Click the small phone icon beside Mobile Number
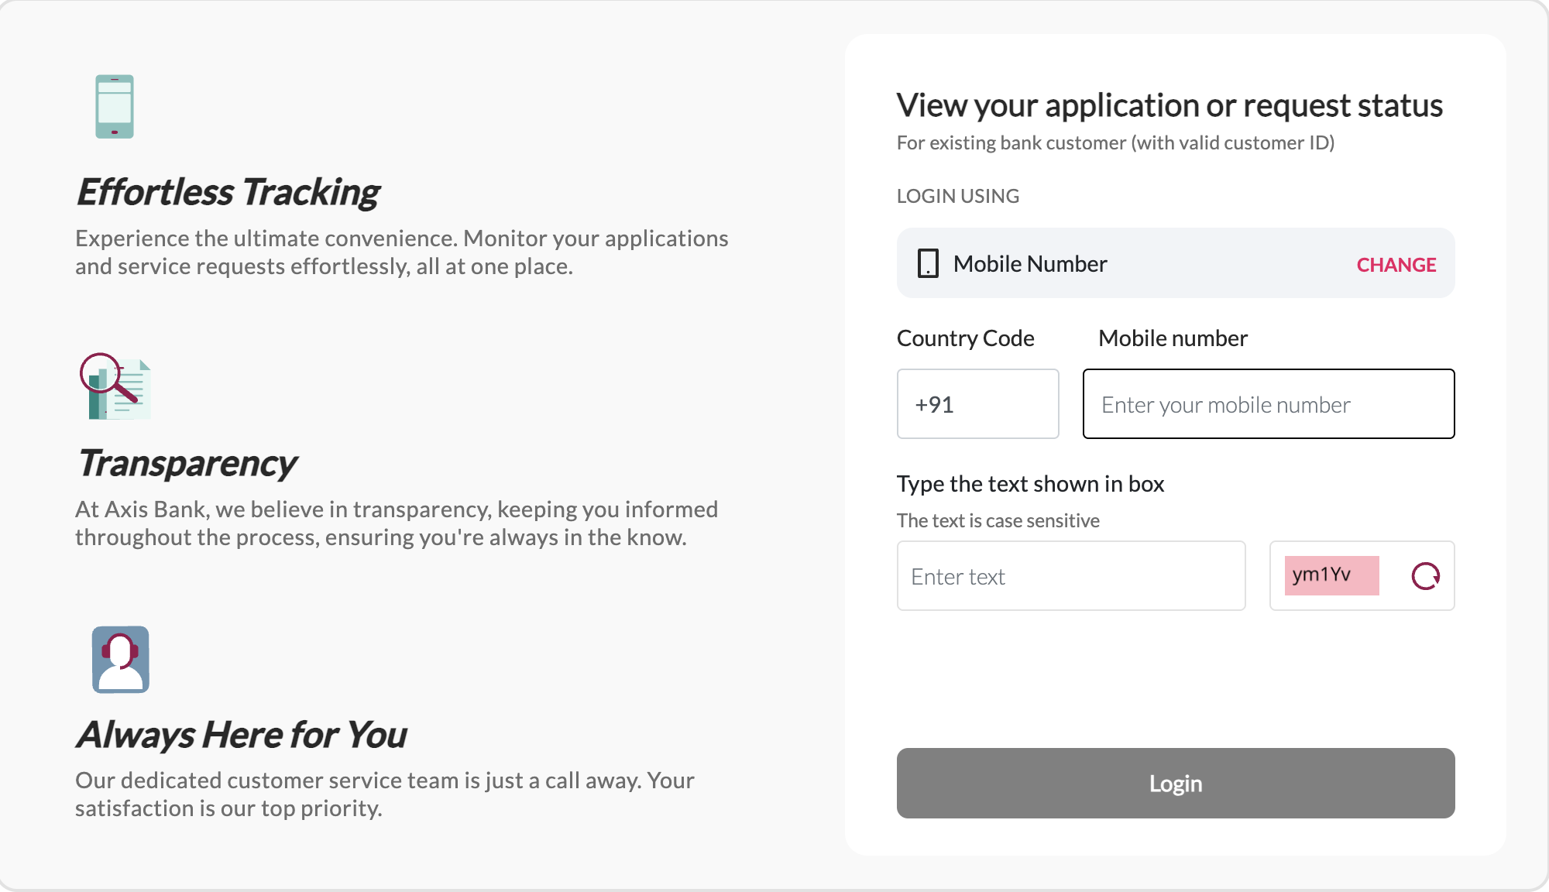 point(928,263)
